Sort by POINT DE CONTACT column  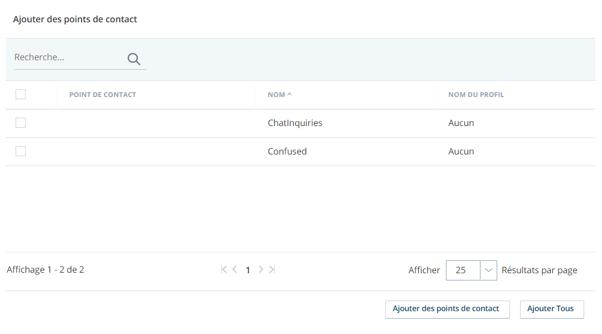click(x=103, y=94)
